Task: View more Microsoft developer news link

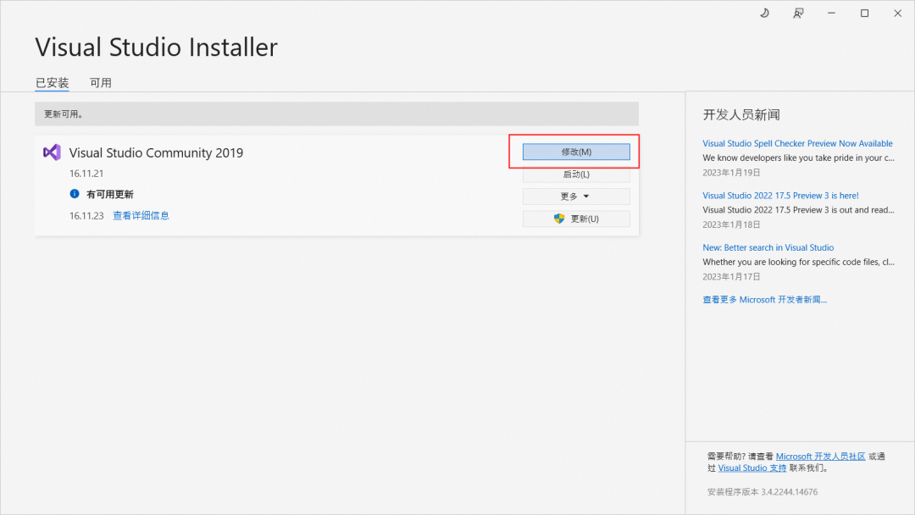Action: click(x=764, y=300)
